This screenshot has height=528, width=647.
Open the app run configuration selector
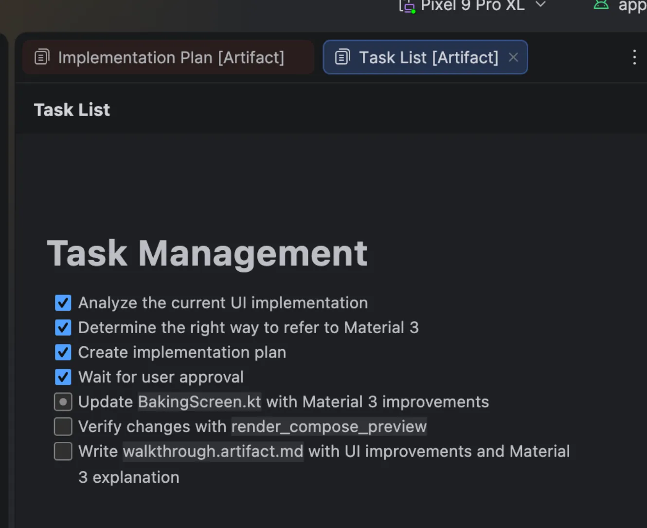[631, 6]
